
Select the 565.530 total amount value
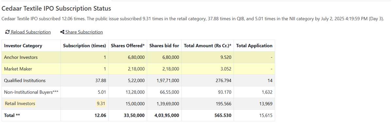tap(223, 115)
